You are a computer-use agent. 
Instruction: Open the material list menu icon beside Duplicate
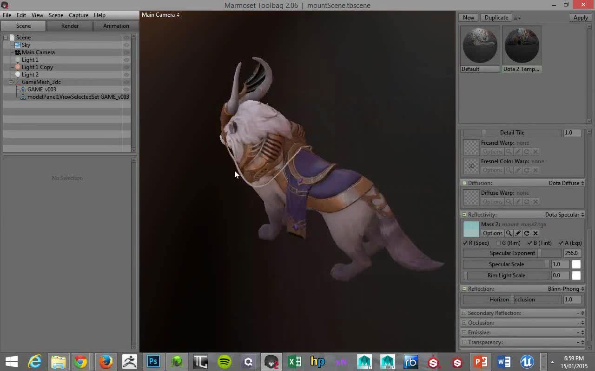click(517, 18)
